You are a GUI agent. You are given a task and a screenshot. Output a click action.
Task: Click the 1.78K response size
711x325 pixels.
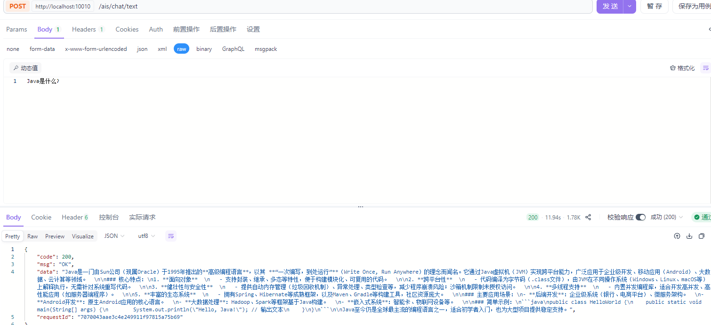[574, 217]
